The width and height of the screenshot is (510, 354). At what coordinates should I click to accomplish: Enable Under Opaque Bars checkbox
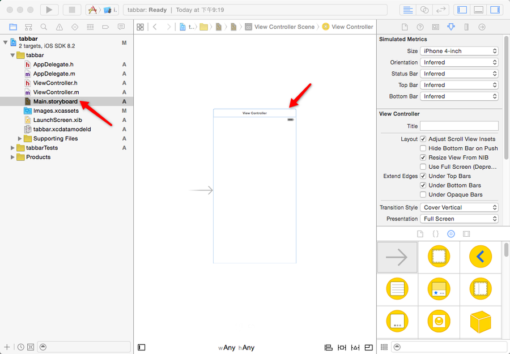click(x=423, y=195)
